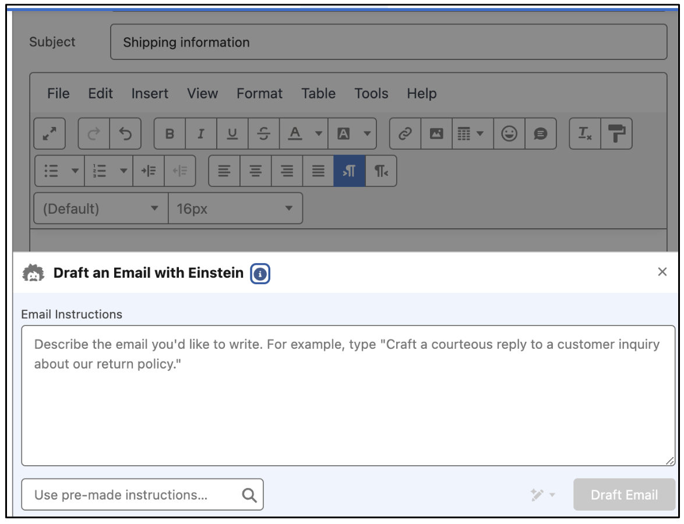
Task: Click the clear formatting icon
Action: pyautogui.click(x=585, y=134)
